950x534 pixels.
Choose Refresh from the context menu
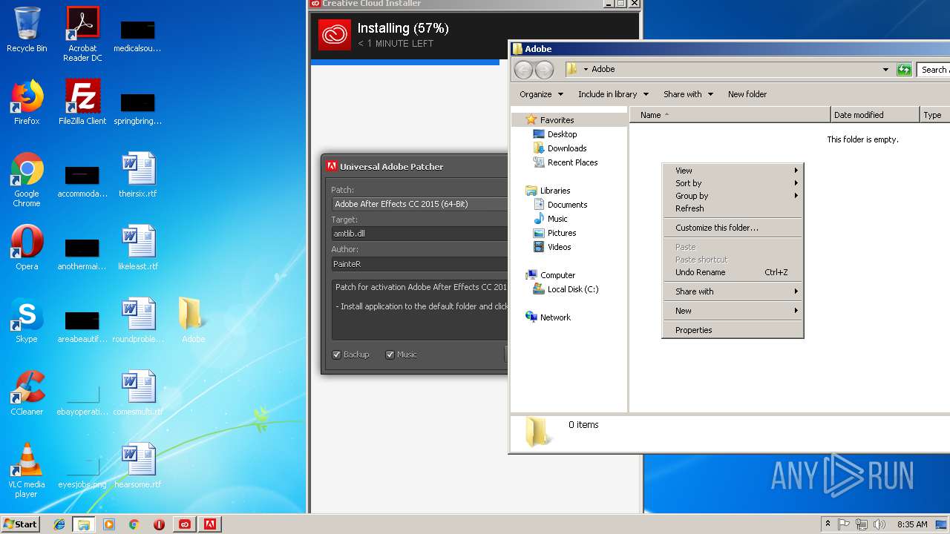coord(733,208)
